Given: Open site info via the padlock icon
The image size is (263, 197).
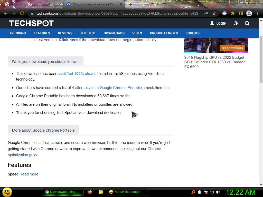Looking at the screenshot, I should pos(32,13).
